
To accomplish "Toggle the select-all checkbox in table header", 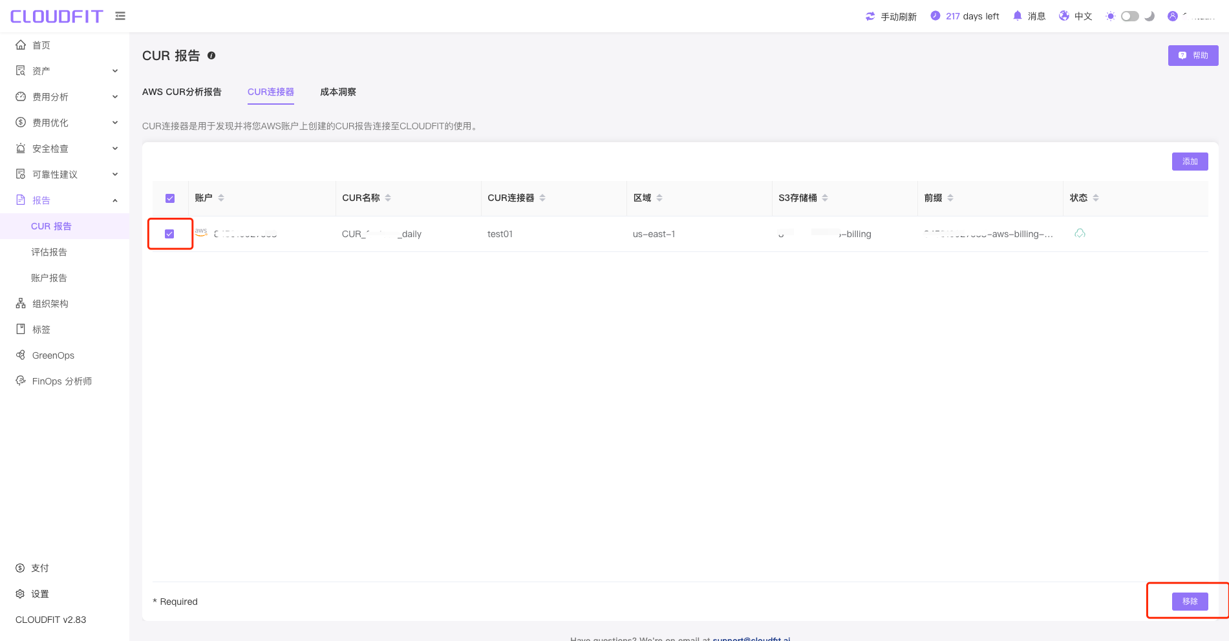I will point(170,198).
